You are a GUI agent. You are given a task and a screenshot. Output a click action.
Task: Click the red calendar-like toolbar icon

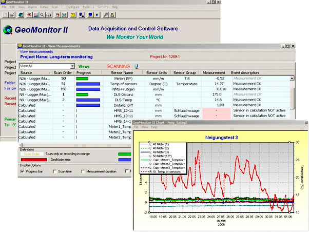57,15
